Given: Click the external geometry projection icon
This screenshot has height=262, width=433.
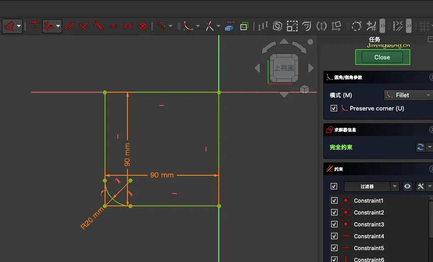Looking at the screenshot, I should (229, 26).
